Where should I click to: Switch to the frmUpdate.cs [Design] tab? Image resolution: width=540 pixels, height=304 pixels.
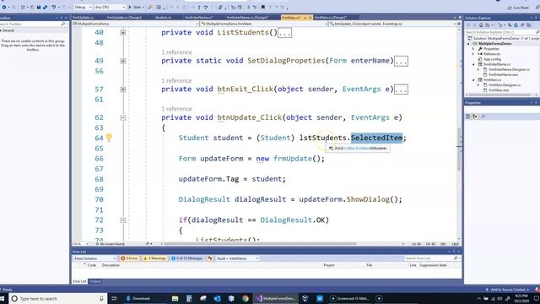tap(124, 17)
